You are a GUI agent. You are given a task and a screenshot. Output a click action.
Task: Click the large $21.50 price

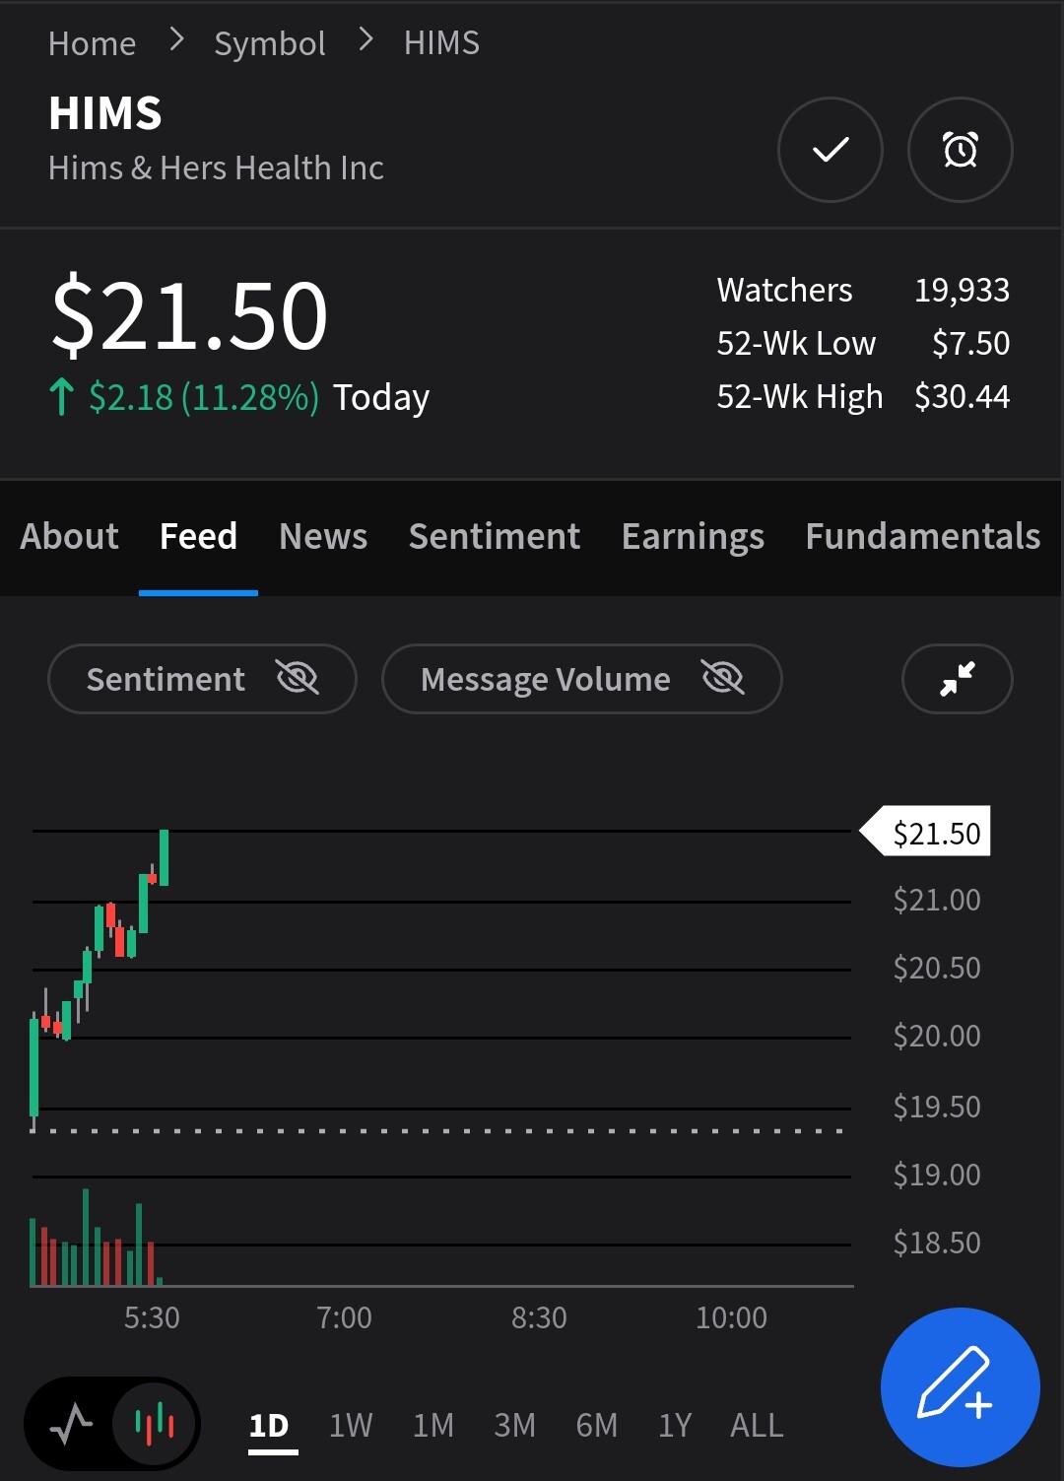[189, 315]
